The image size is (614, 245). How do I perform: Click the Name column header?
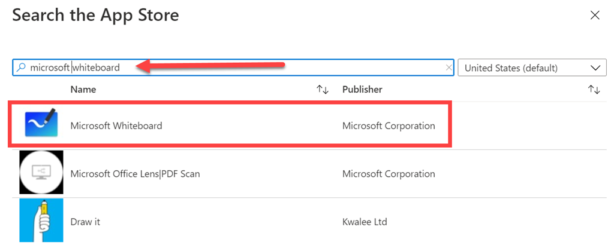coord(83,90)
